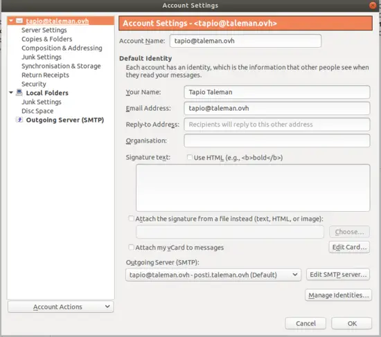
Task: Click the Account Name field
Action: 245,41
